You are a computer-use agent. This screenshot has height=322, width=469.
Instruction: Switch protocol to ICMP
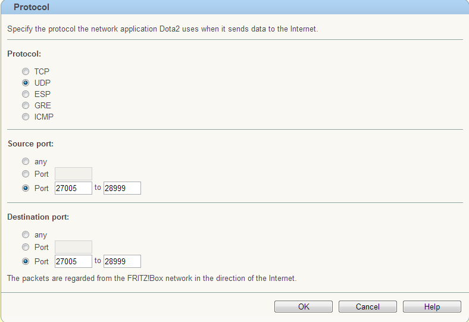tap(26, 117)
